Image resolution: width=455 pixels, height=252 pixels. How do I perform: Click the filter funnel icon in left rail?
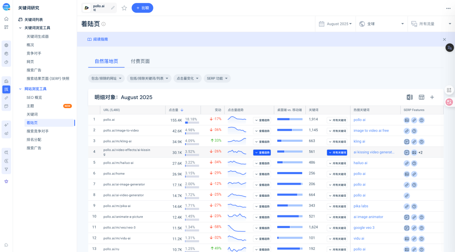coord(6,170)
